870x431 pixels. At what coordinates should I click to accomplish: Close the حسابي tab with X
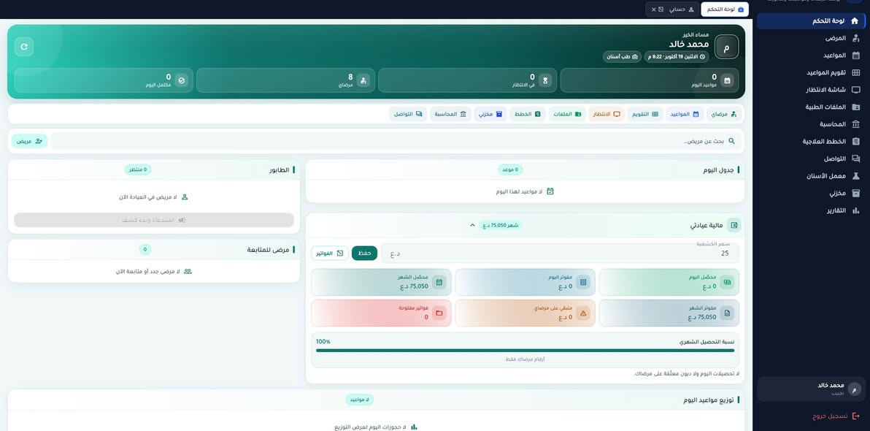click(653, 9)
